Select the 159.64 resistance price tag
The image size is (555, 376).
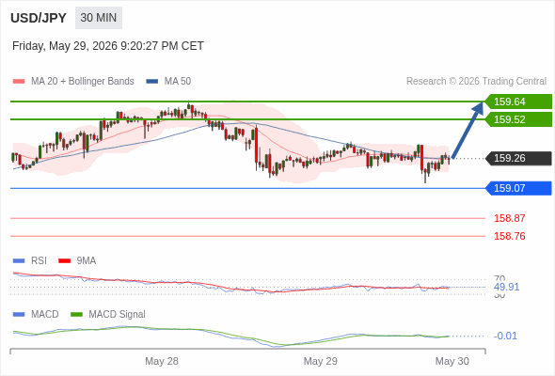(518, 102)
